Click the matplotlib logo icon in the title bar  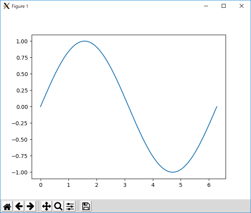[6, 6]
